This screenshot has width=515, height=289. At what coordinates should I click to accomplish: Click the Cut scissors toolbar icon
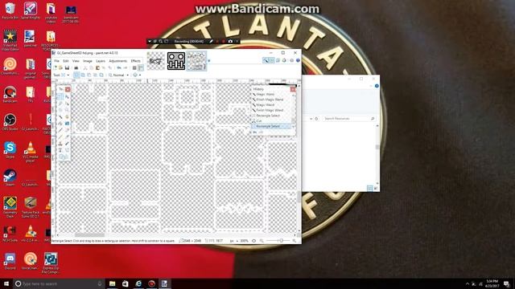click(85, 67)
